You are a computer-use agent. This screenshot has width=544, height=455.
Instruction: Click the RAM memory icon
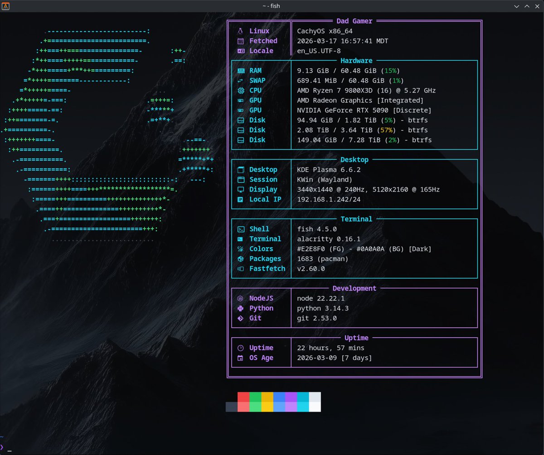pyautogui.click(x=241, y=71)
